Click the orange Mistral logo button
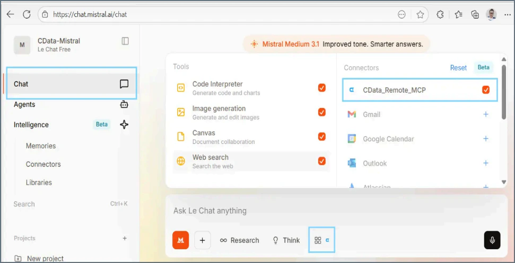Image resolution: width=515 pixels, height=263 pixels. (x=180, y=240)
